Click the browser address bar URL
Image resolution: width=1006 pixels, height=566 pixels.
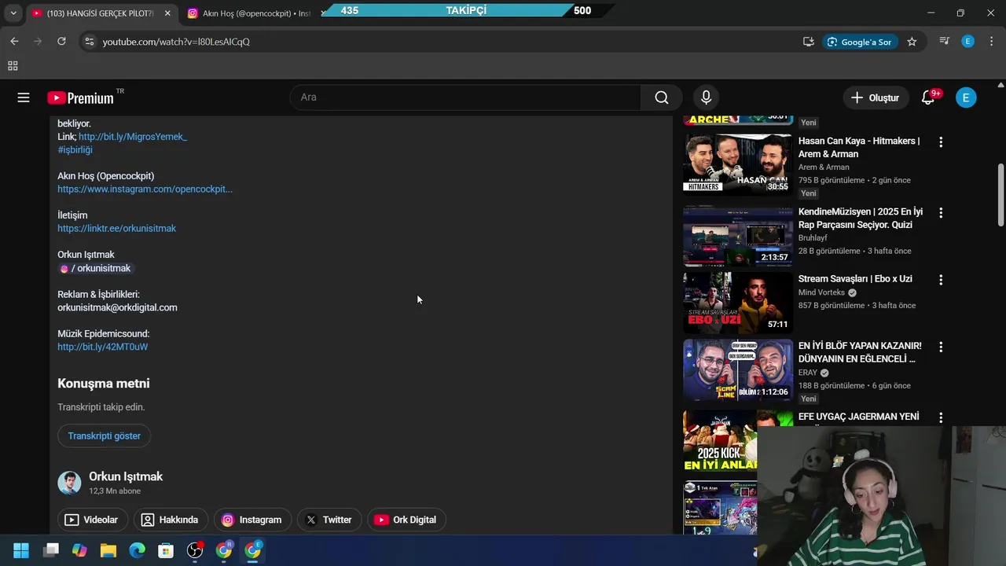(176, 42)
